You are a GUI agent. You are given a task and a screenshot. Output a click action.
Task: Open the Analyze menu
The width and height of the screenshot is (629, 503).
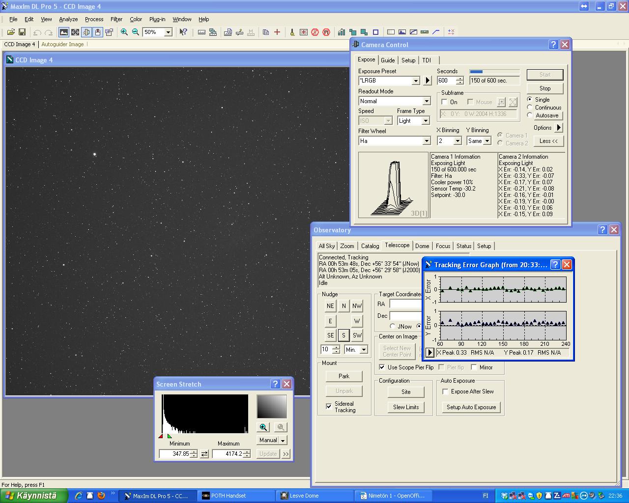[x=68, y=19]
